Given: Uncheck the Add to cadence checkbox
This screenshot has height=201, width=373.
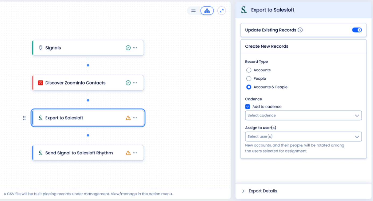Looking at the screenshot, I should [x=248, y=107].
